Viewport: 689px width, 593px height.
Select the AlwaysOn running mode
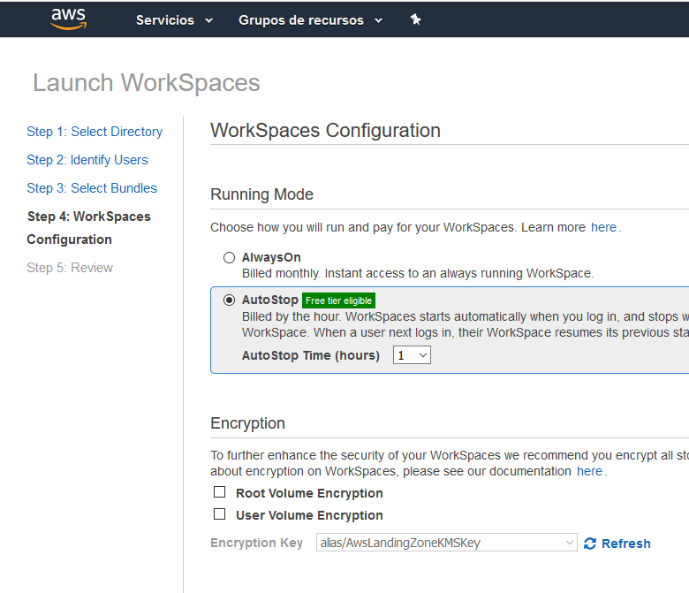pos(229,257)
